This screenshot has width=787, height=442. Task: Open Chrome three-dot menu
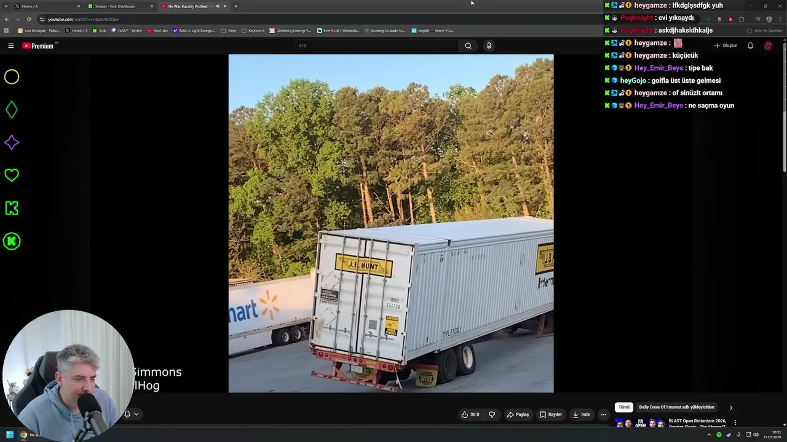point(780,19)
